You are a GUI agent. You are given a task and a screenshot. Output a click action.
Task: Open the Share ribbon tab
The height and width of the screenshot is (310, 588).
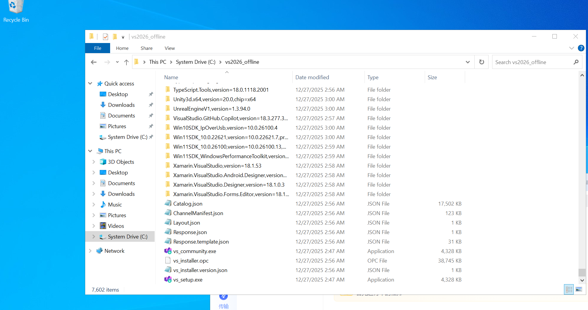coord(146,48)
